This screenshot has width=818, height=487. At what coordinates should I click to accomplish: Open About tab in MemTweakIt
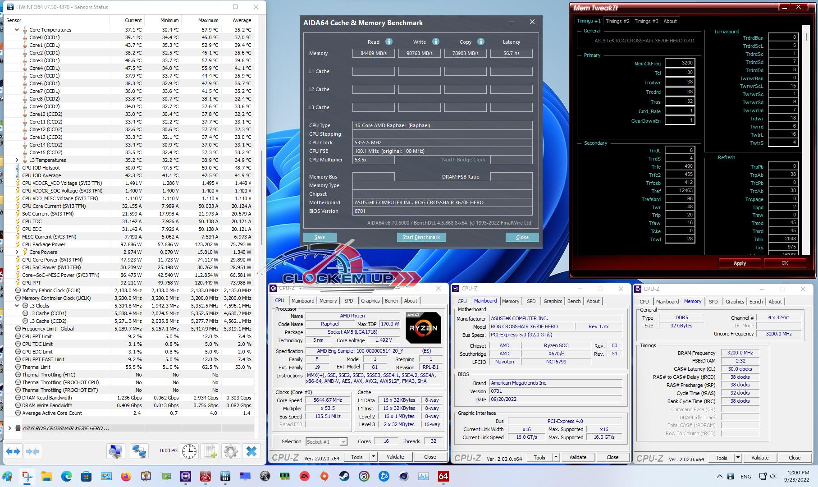pos(670,21)
